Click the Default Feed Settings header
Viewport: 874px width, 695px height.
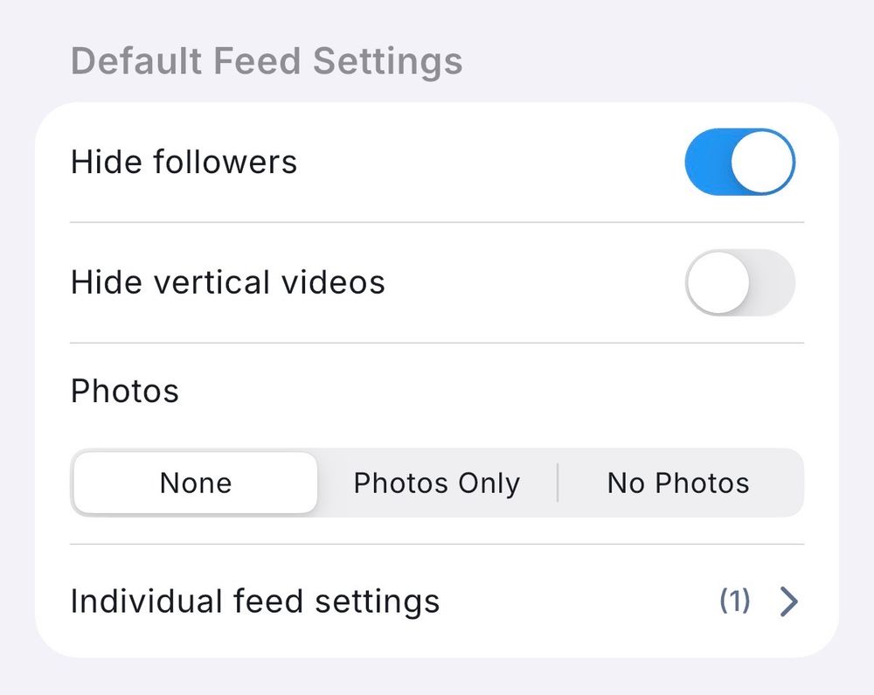[x=267, y=60]
